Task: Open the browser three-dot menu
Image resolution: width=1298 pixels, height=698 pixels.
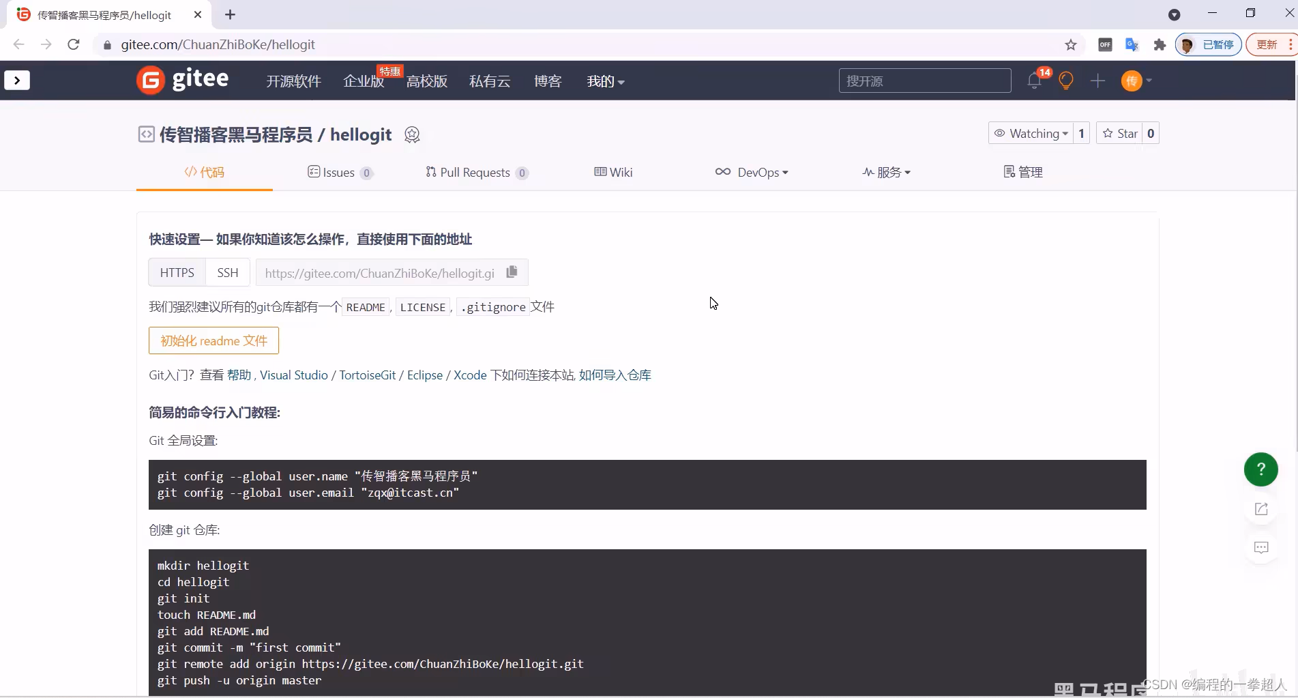Action: tap(1290, 44)
